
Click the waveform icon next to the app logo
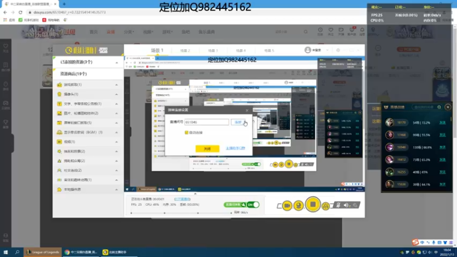click(103, 50)
